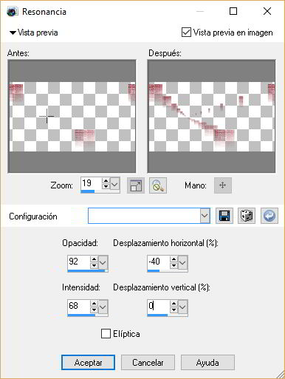Click the reset to default arrow icon
285x379 pixels.
point(269,216)
